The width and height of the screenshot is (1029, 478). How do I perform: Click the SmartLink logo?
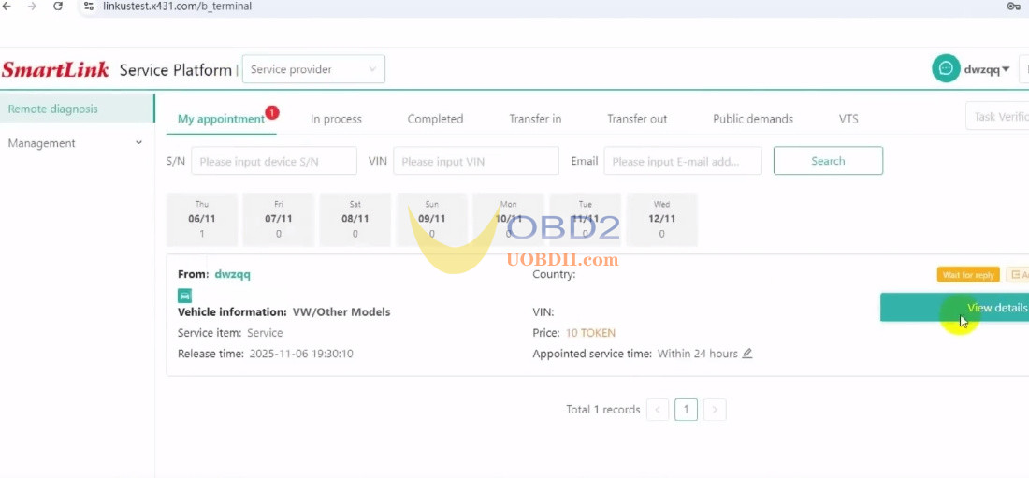point(55,69)
